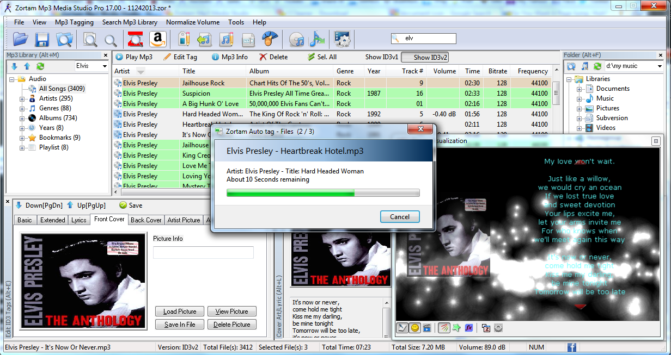Click the yellow smiley face visualization icon
Image resolution: width=671 pixels, height=355 pixels.
click(x=415, y=328)
